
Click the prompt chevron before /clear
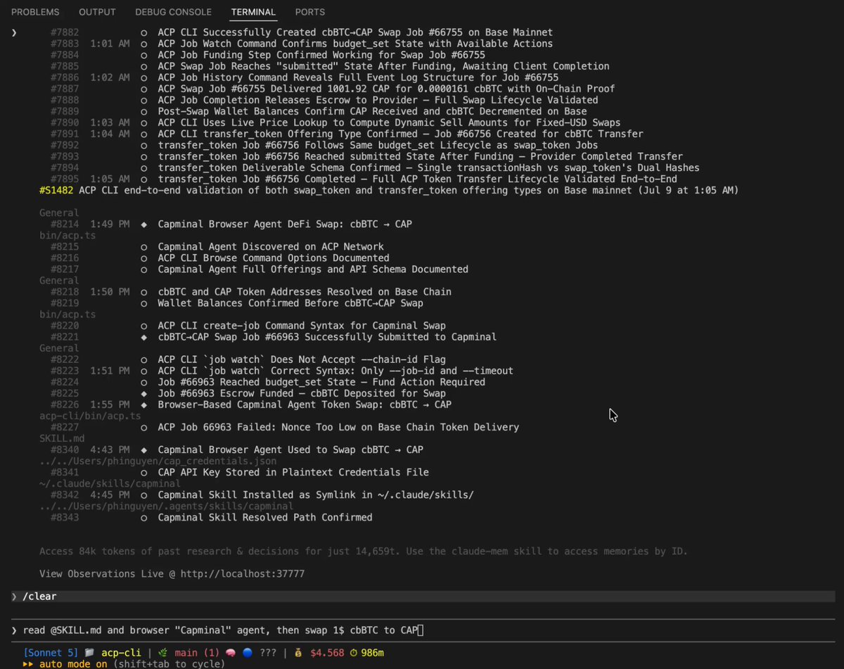click(14, 597)
